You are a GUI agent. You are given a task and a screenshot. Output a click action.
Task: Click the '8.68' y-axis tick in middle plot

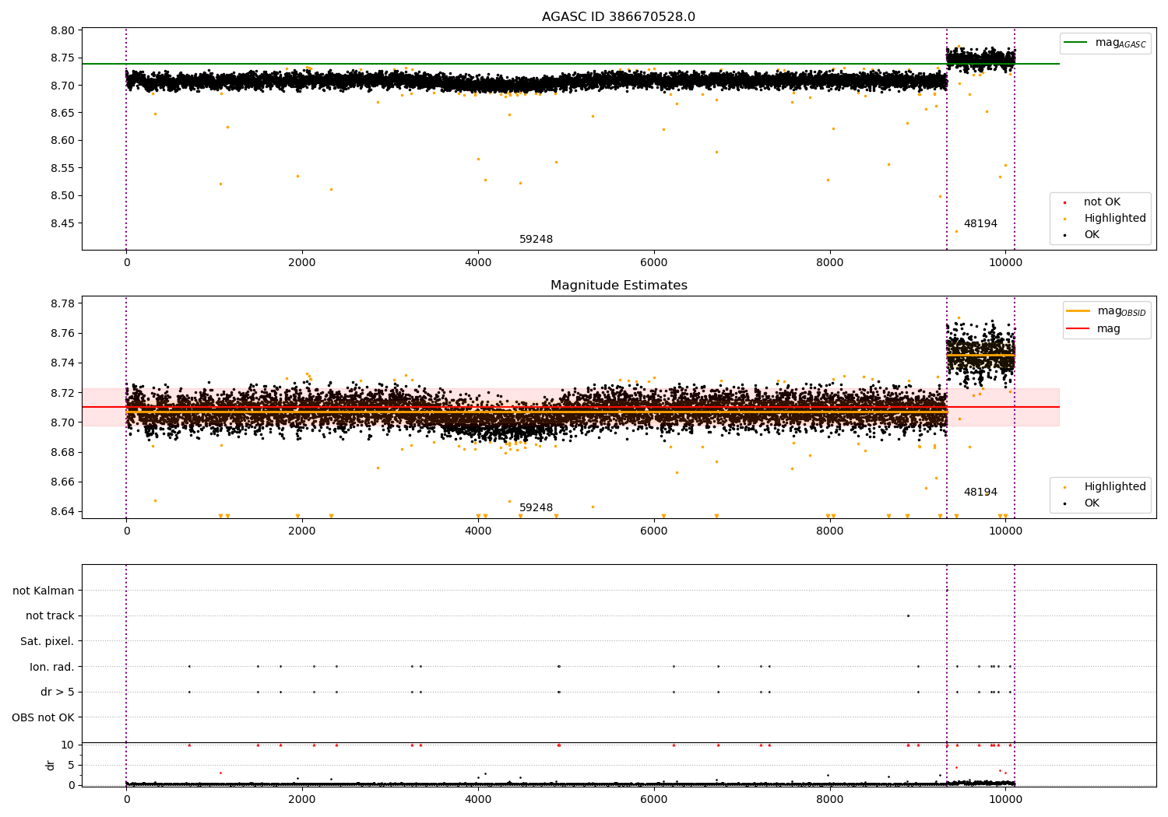62,453
